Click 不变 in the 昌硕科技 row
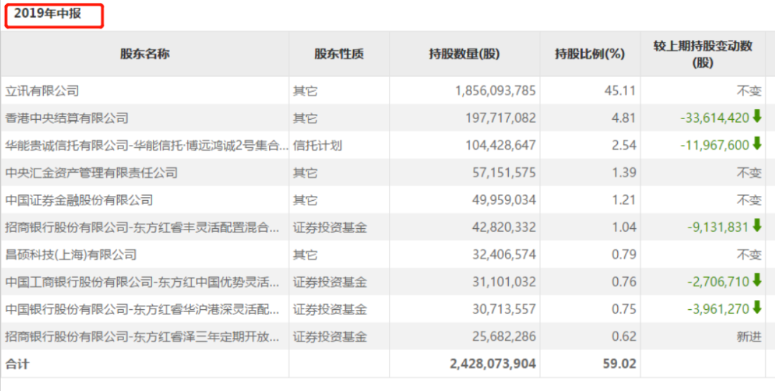 coord(749,255)
